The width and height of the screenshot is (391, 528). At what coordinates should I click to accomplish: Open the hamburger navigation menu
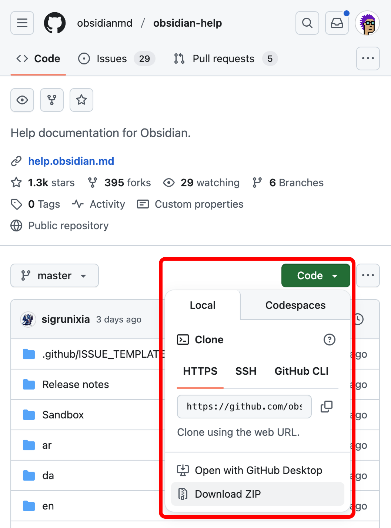click(x=22, y=23)
